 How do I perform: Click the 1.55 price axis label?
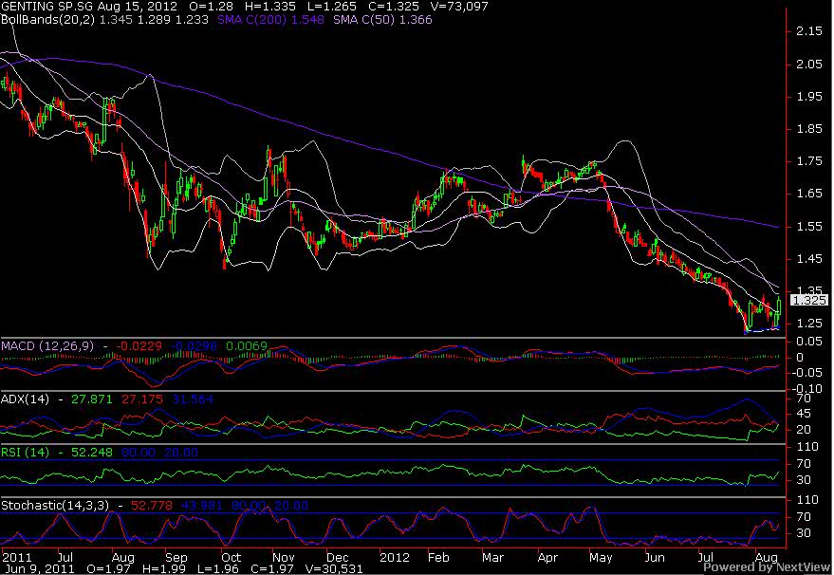click(x=809, y=227)
